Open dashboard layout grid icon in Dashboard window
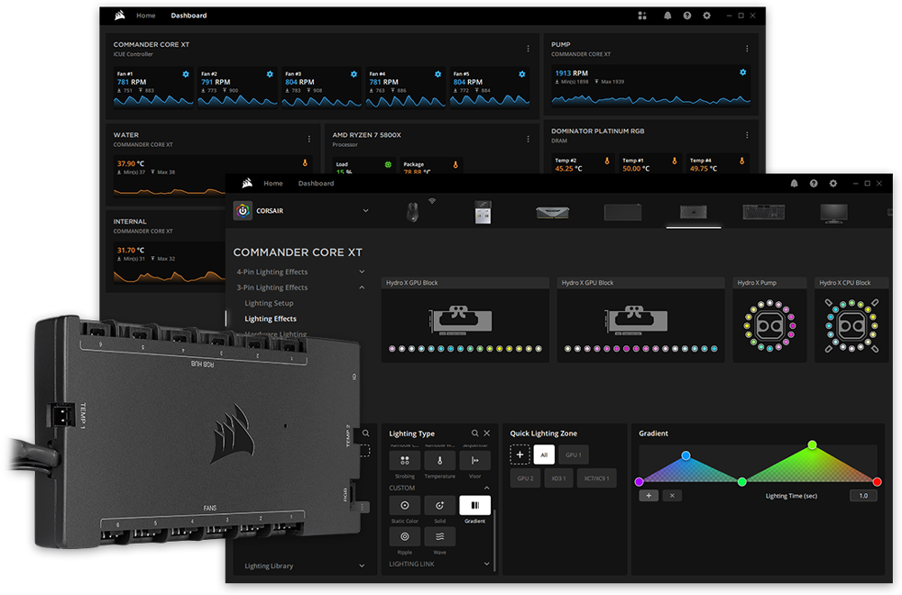This screenshot has width=902, height=595. [642, 15]
